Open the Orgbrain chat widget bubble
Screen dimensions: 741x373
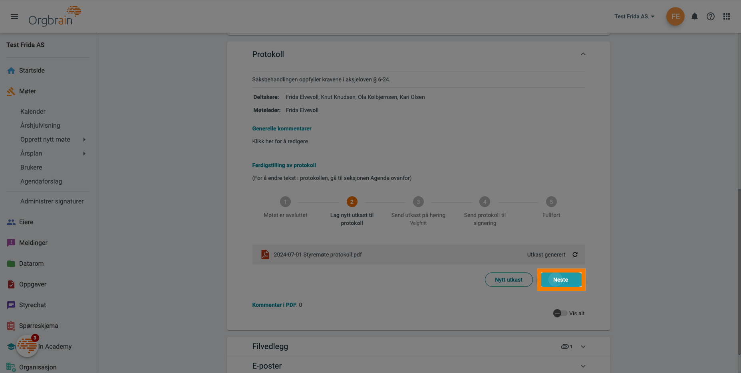click(27, 345)
